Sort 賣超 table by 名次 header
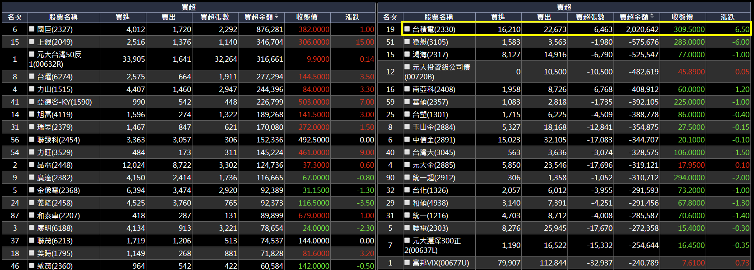Image resolution: width=754 pixels, height=270 pixels. [390, 17]
